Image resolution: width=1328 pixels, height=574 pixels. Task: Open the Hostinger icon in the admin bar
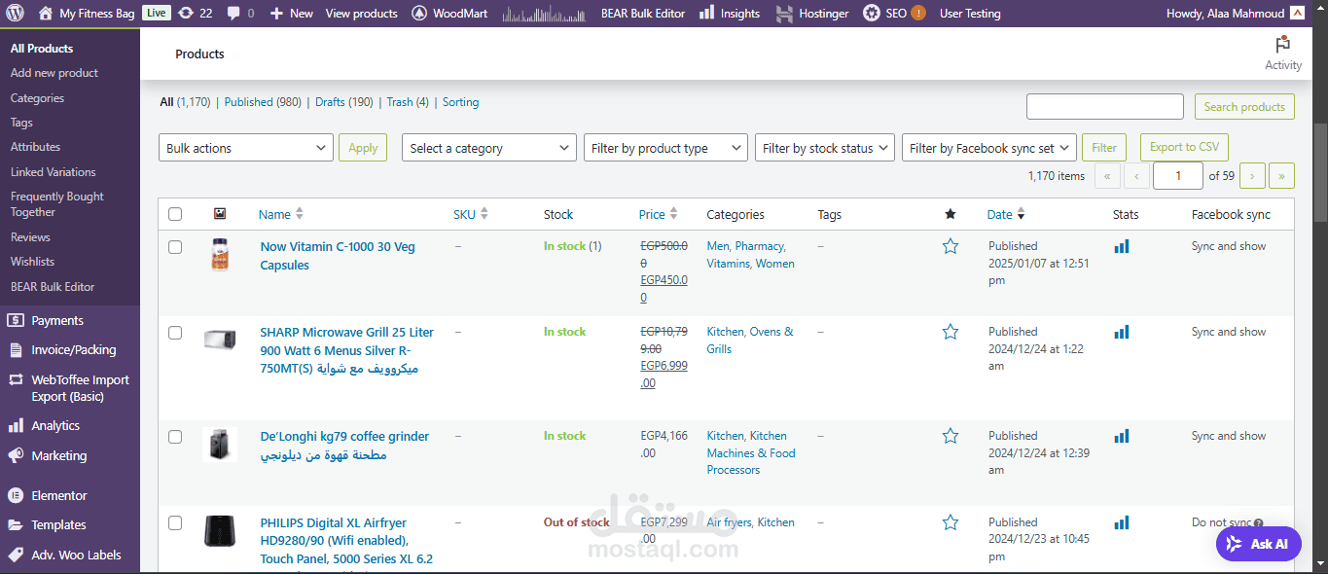[784, 14]
